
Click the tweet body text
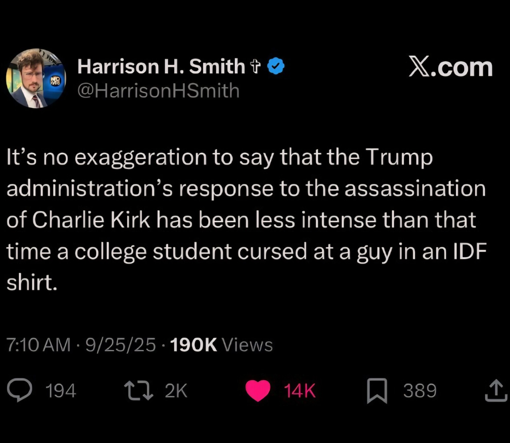click(246, 219)
